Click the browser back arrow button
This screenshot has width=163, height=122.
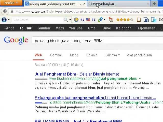click(x=5, y=11)
